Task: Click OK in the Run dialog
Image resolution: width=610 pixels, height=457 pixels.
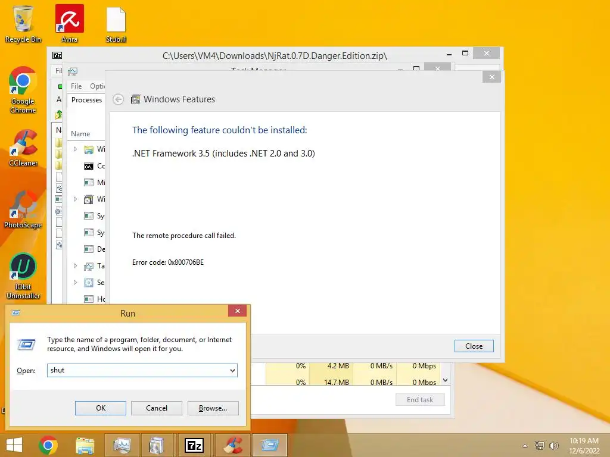Action: (x=100, y=408)
